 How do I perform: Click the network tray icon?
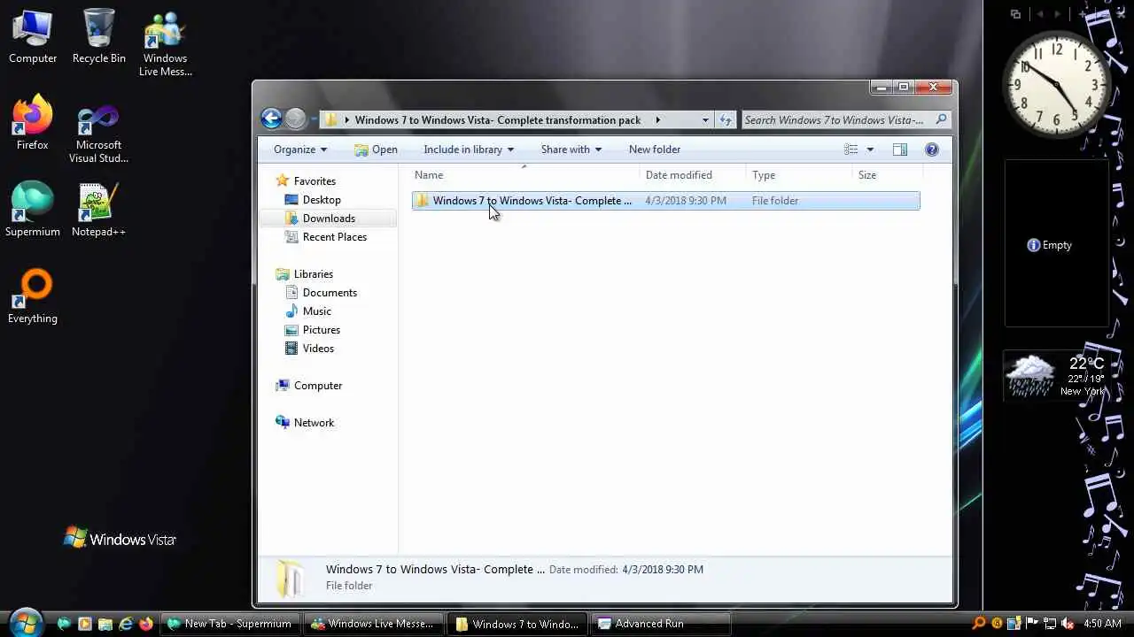pyautogui.click(x=1050, y=624)
